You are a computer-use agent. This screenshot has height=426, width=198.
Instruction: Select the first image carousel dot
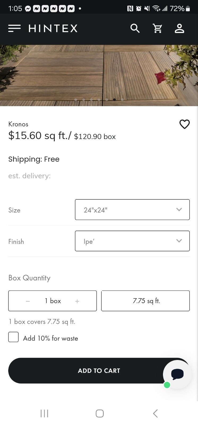coord(76,100)
